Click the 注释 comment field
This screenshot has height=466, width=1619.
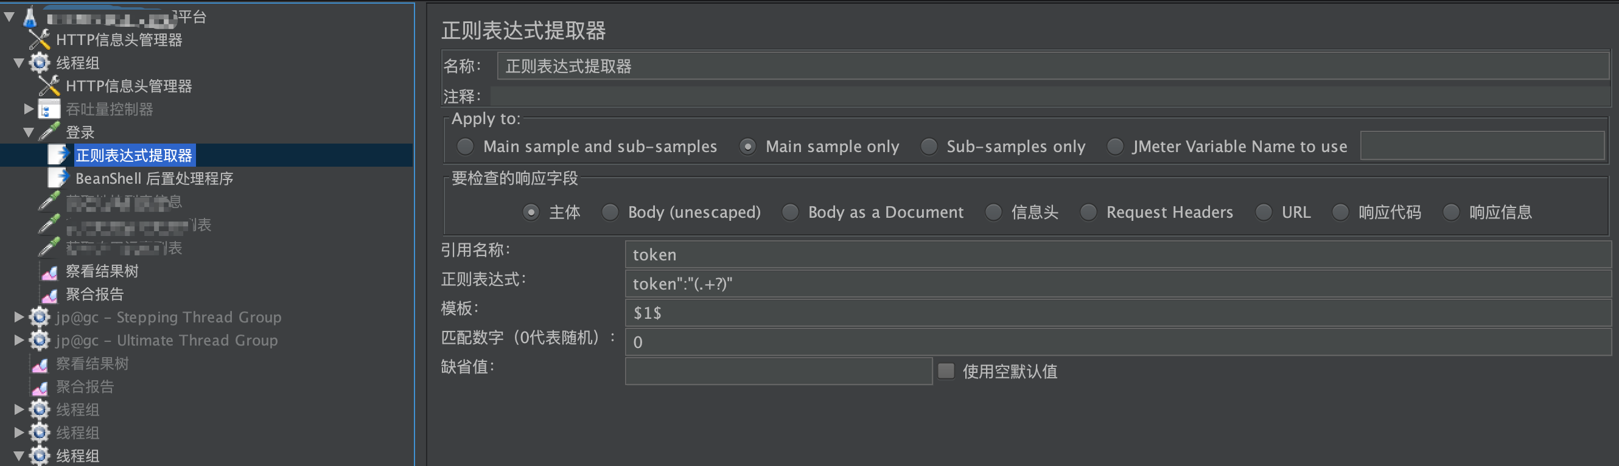point(1049,96)
